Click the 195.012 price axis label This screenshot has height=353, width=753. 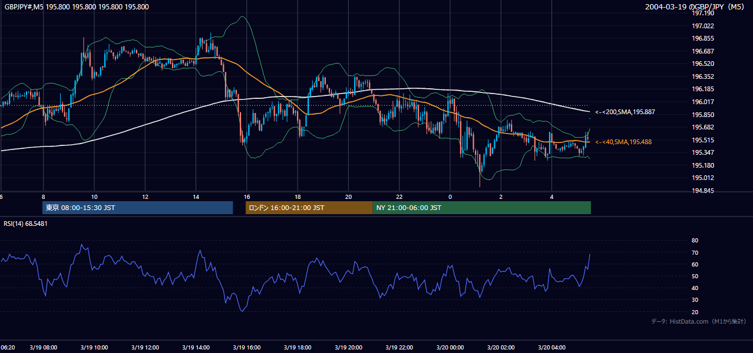click(703, 178)
